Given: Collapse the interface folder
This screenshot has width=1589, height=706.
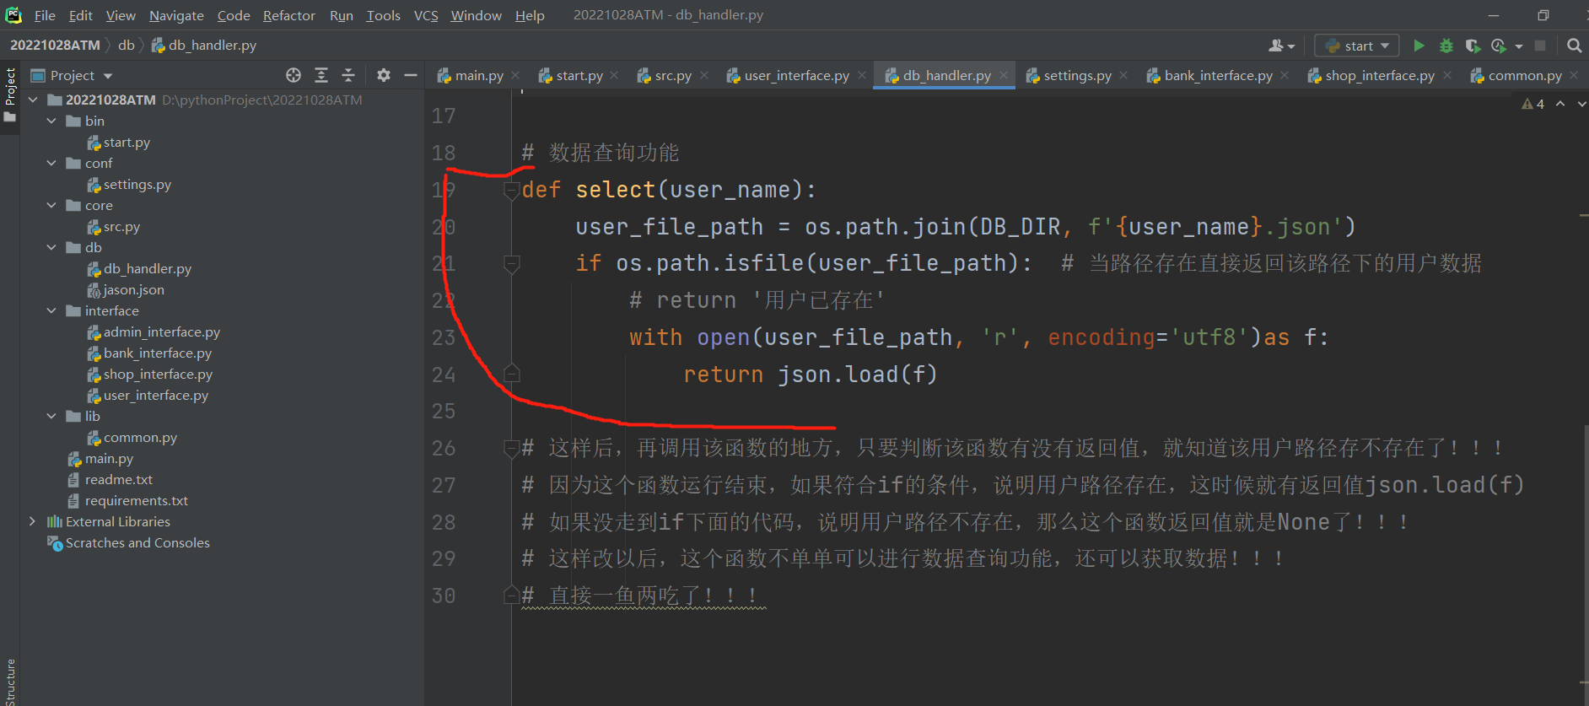Looking at the screenshot, I should tap(51, 310).
